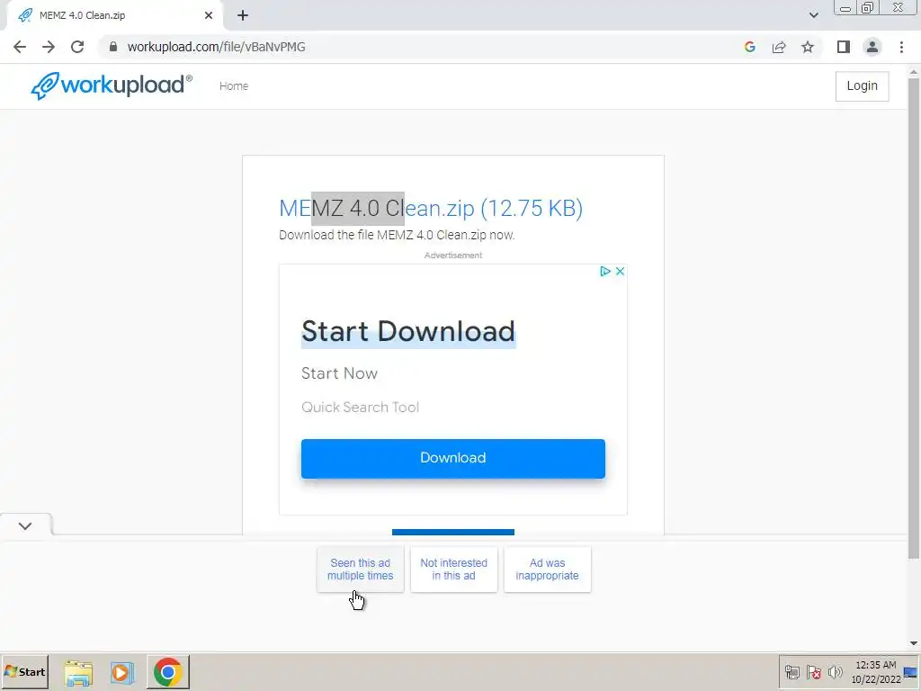Choose Seen this ad multiple times
The width and height of the screenshot is (921, 691).
tap(360, 570)
